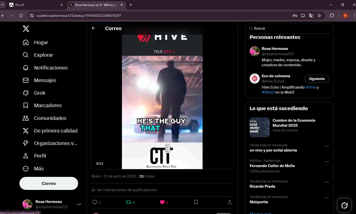This screenshot has width=356, height=214.
Task: Go back using the arrow beside Correo
Action: pyautogui.click(x=93, y=28)
